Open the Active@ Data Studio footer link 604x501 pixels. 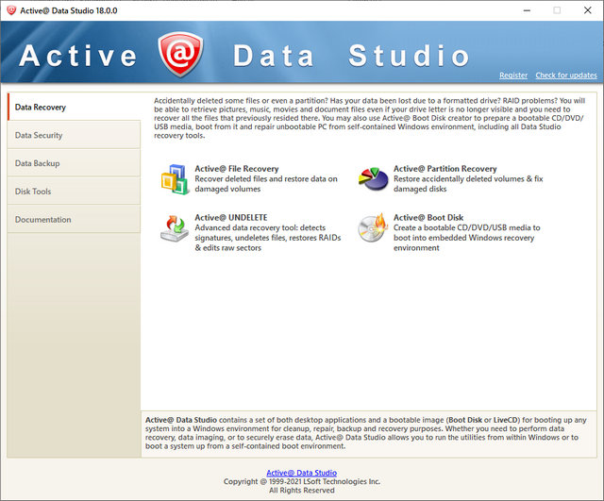pyautogui.click(x=301, y=473)
